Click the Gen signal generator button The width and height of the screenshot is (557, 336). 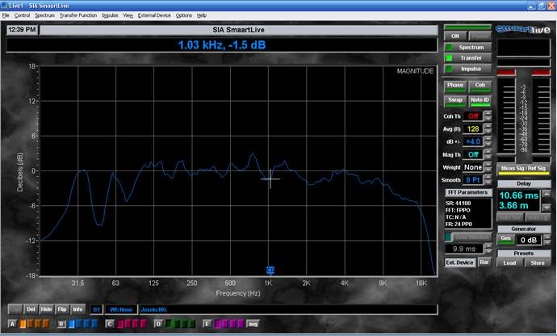click(x=505, y=239)
